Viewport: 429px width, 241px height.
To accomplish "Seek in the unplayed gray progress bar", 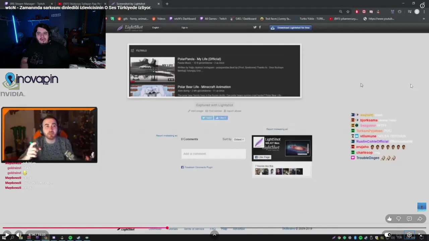I will (x=297, y=228).
